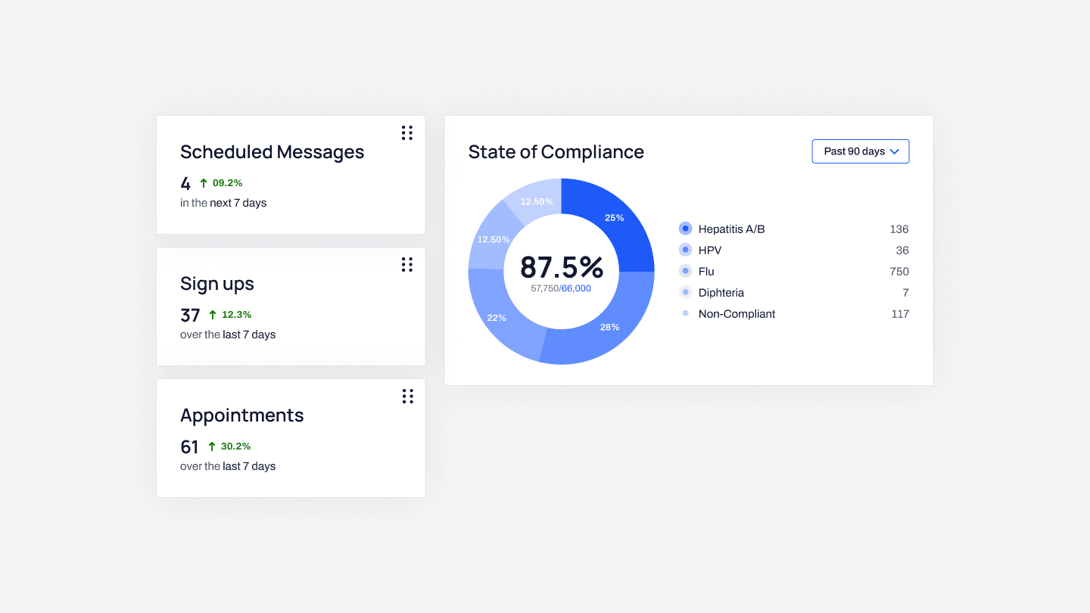1090x613 pixels.
Task: Select the Non-Compliant legend label
Action: pyautogui.click(x=737, y=313)
